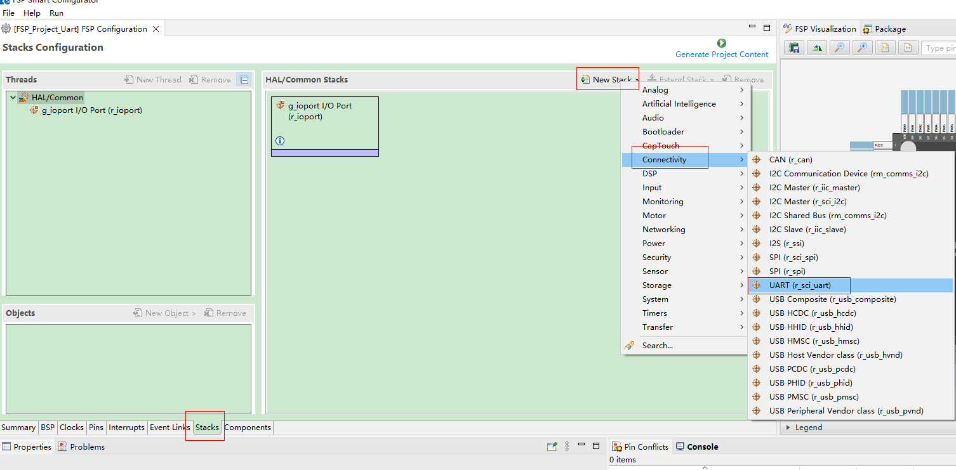
Task: Select SPI (r_sci_spi) entry
Action: [851, 258]
